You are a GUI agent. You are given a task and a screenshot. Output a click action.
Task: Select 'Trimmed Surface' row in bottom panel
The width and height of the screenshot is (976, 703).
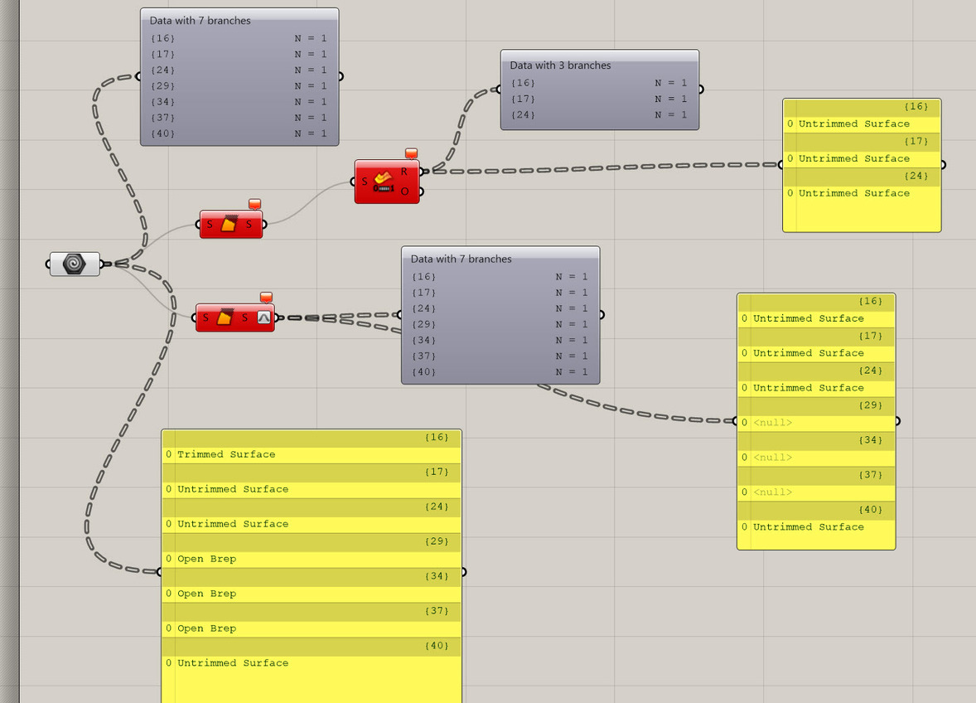(312, 454)
